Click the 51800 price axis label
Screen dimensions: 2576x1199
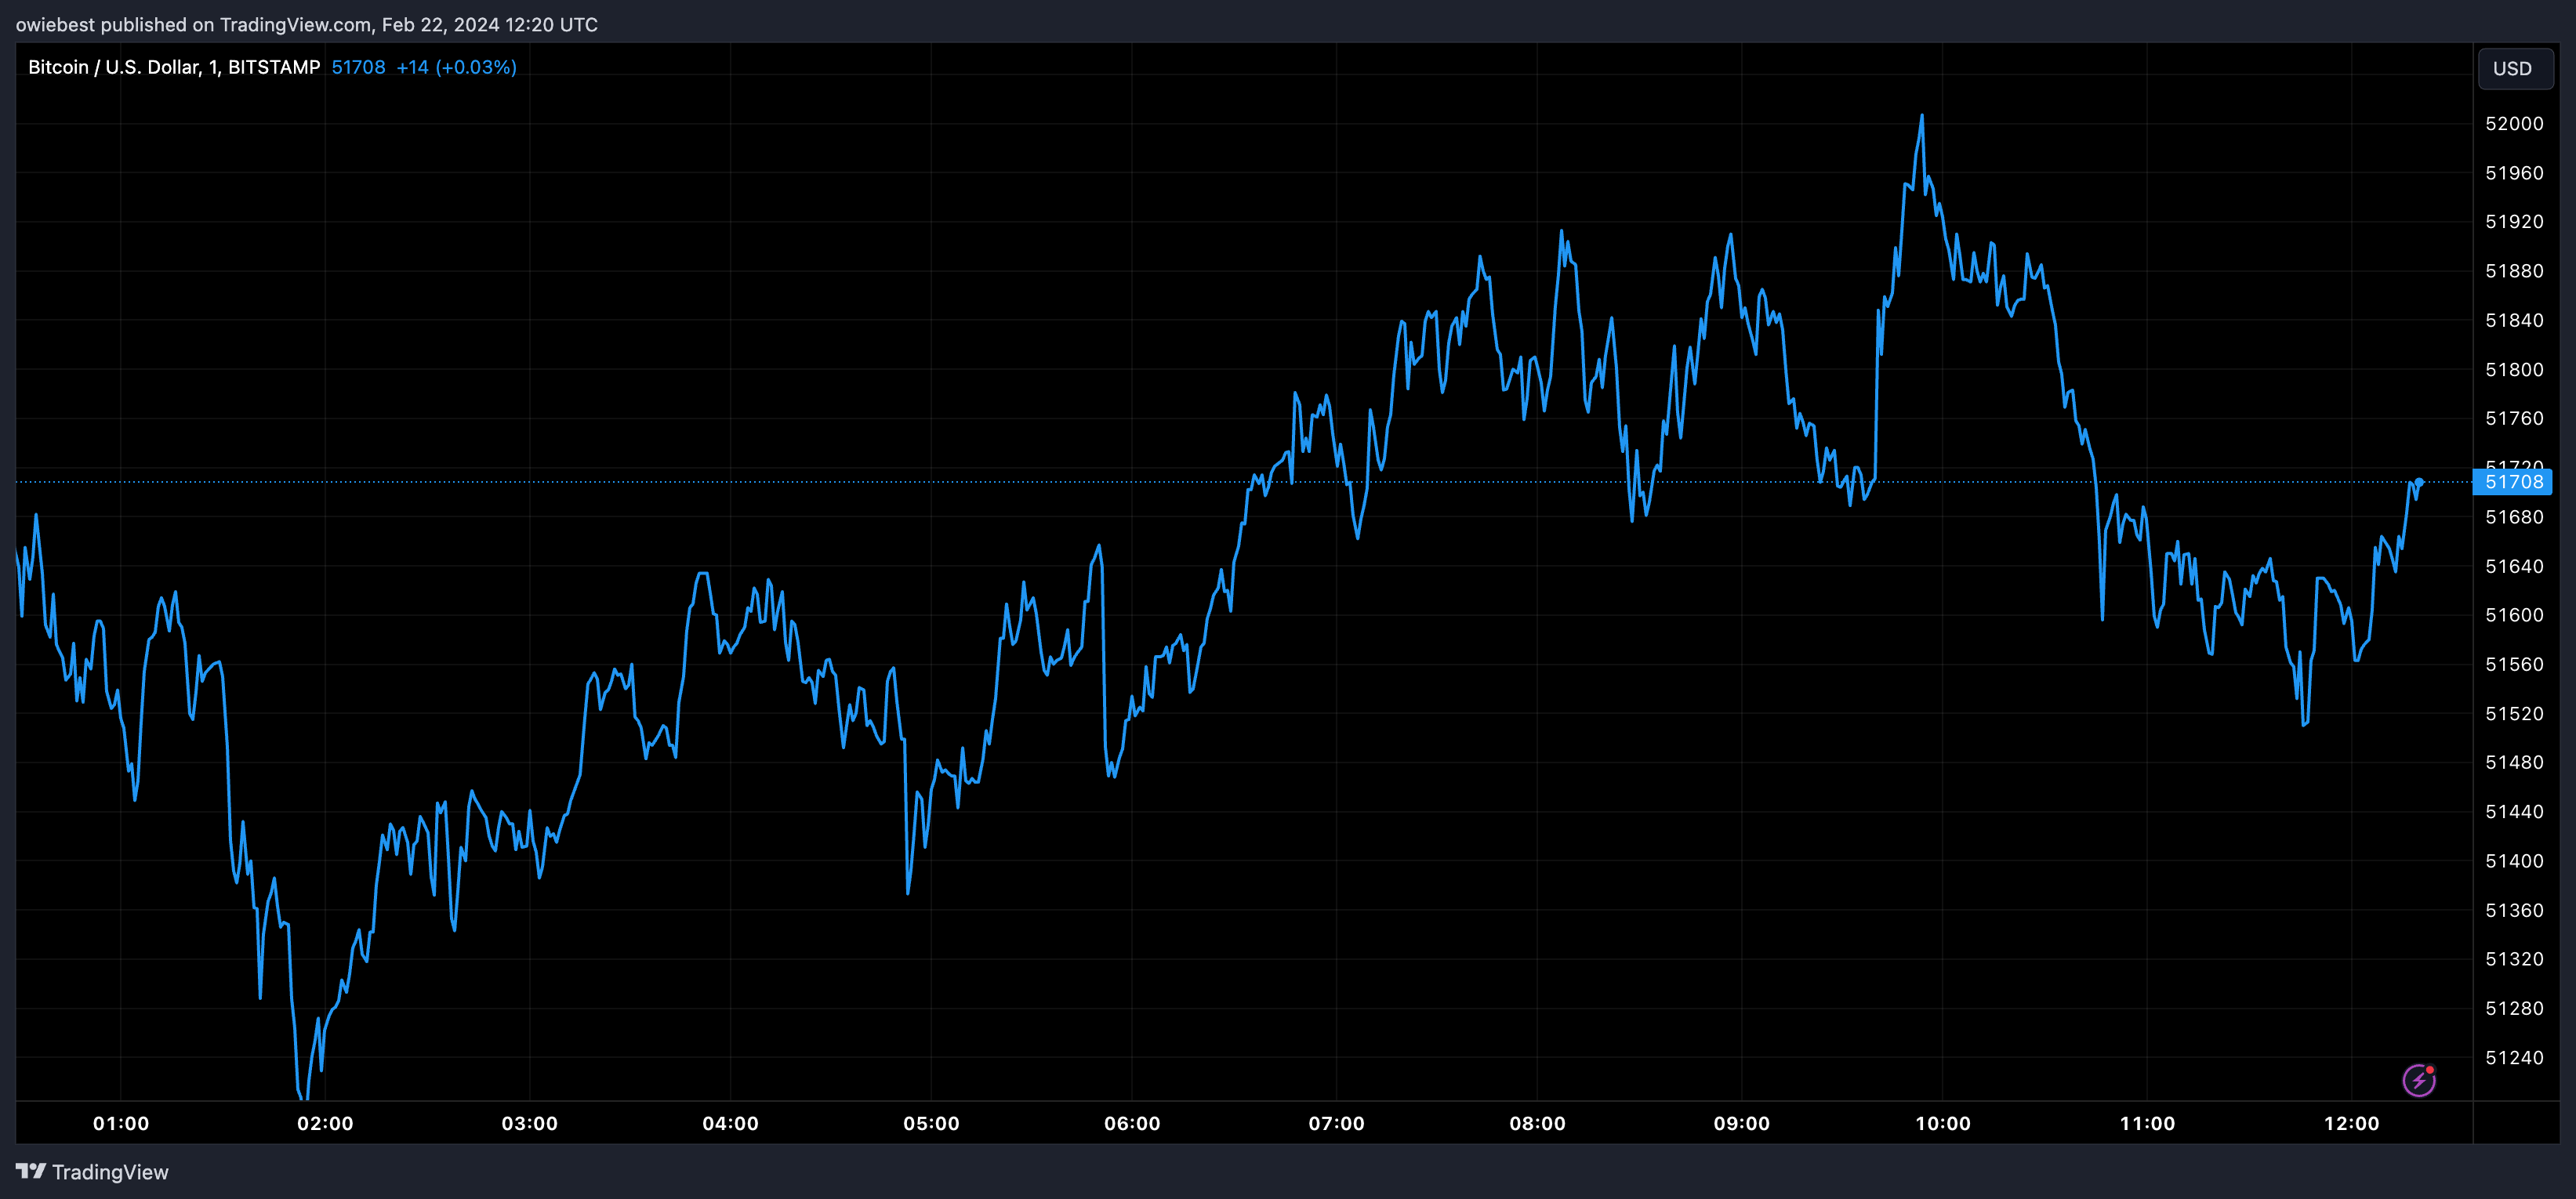click(x=2514, y=370)
